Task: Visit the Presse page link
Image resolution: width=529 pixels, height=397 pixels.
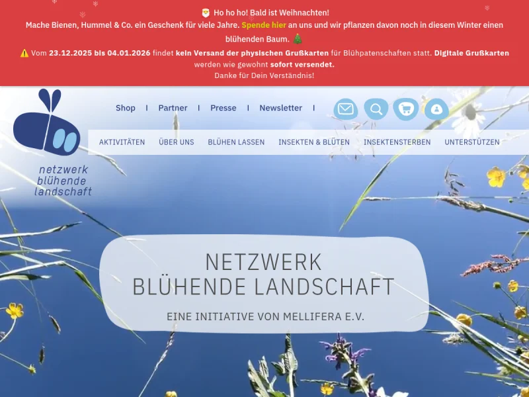Action: [x=224, y=108]
